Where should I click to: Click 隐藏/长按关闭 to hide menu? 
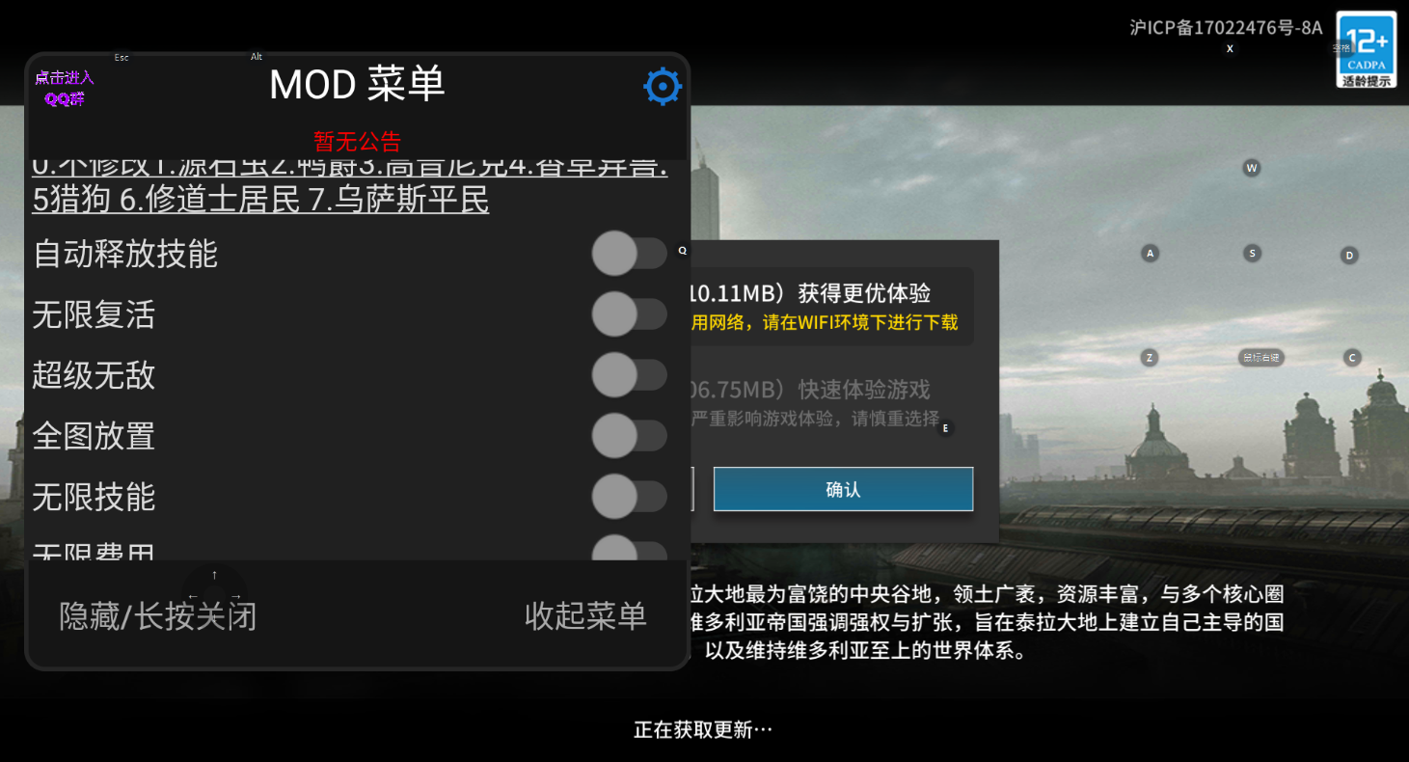click(x=158, y=615)
